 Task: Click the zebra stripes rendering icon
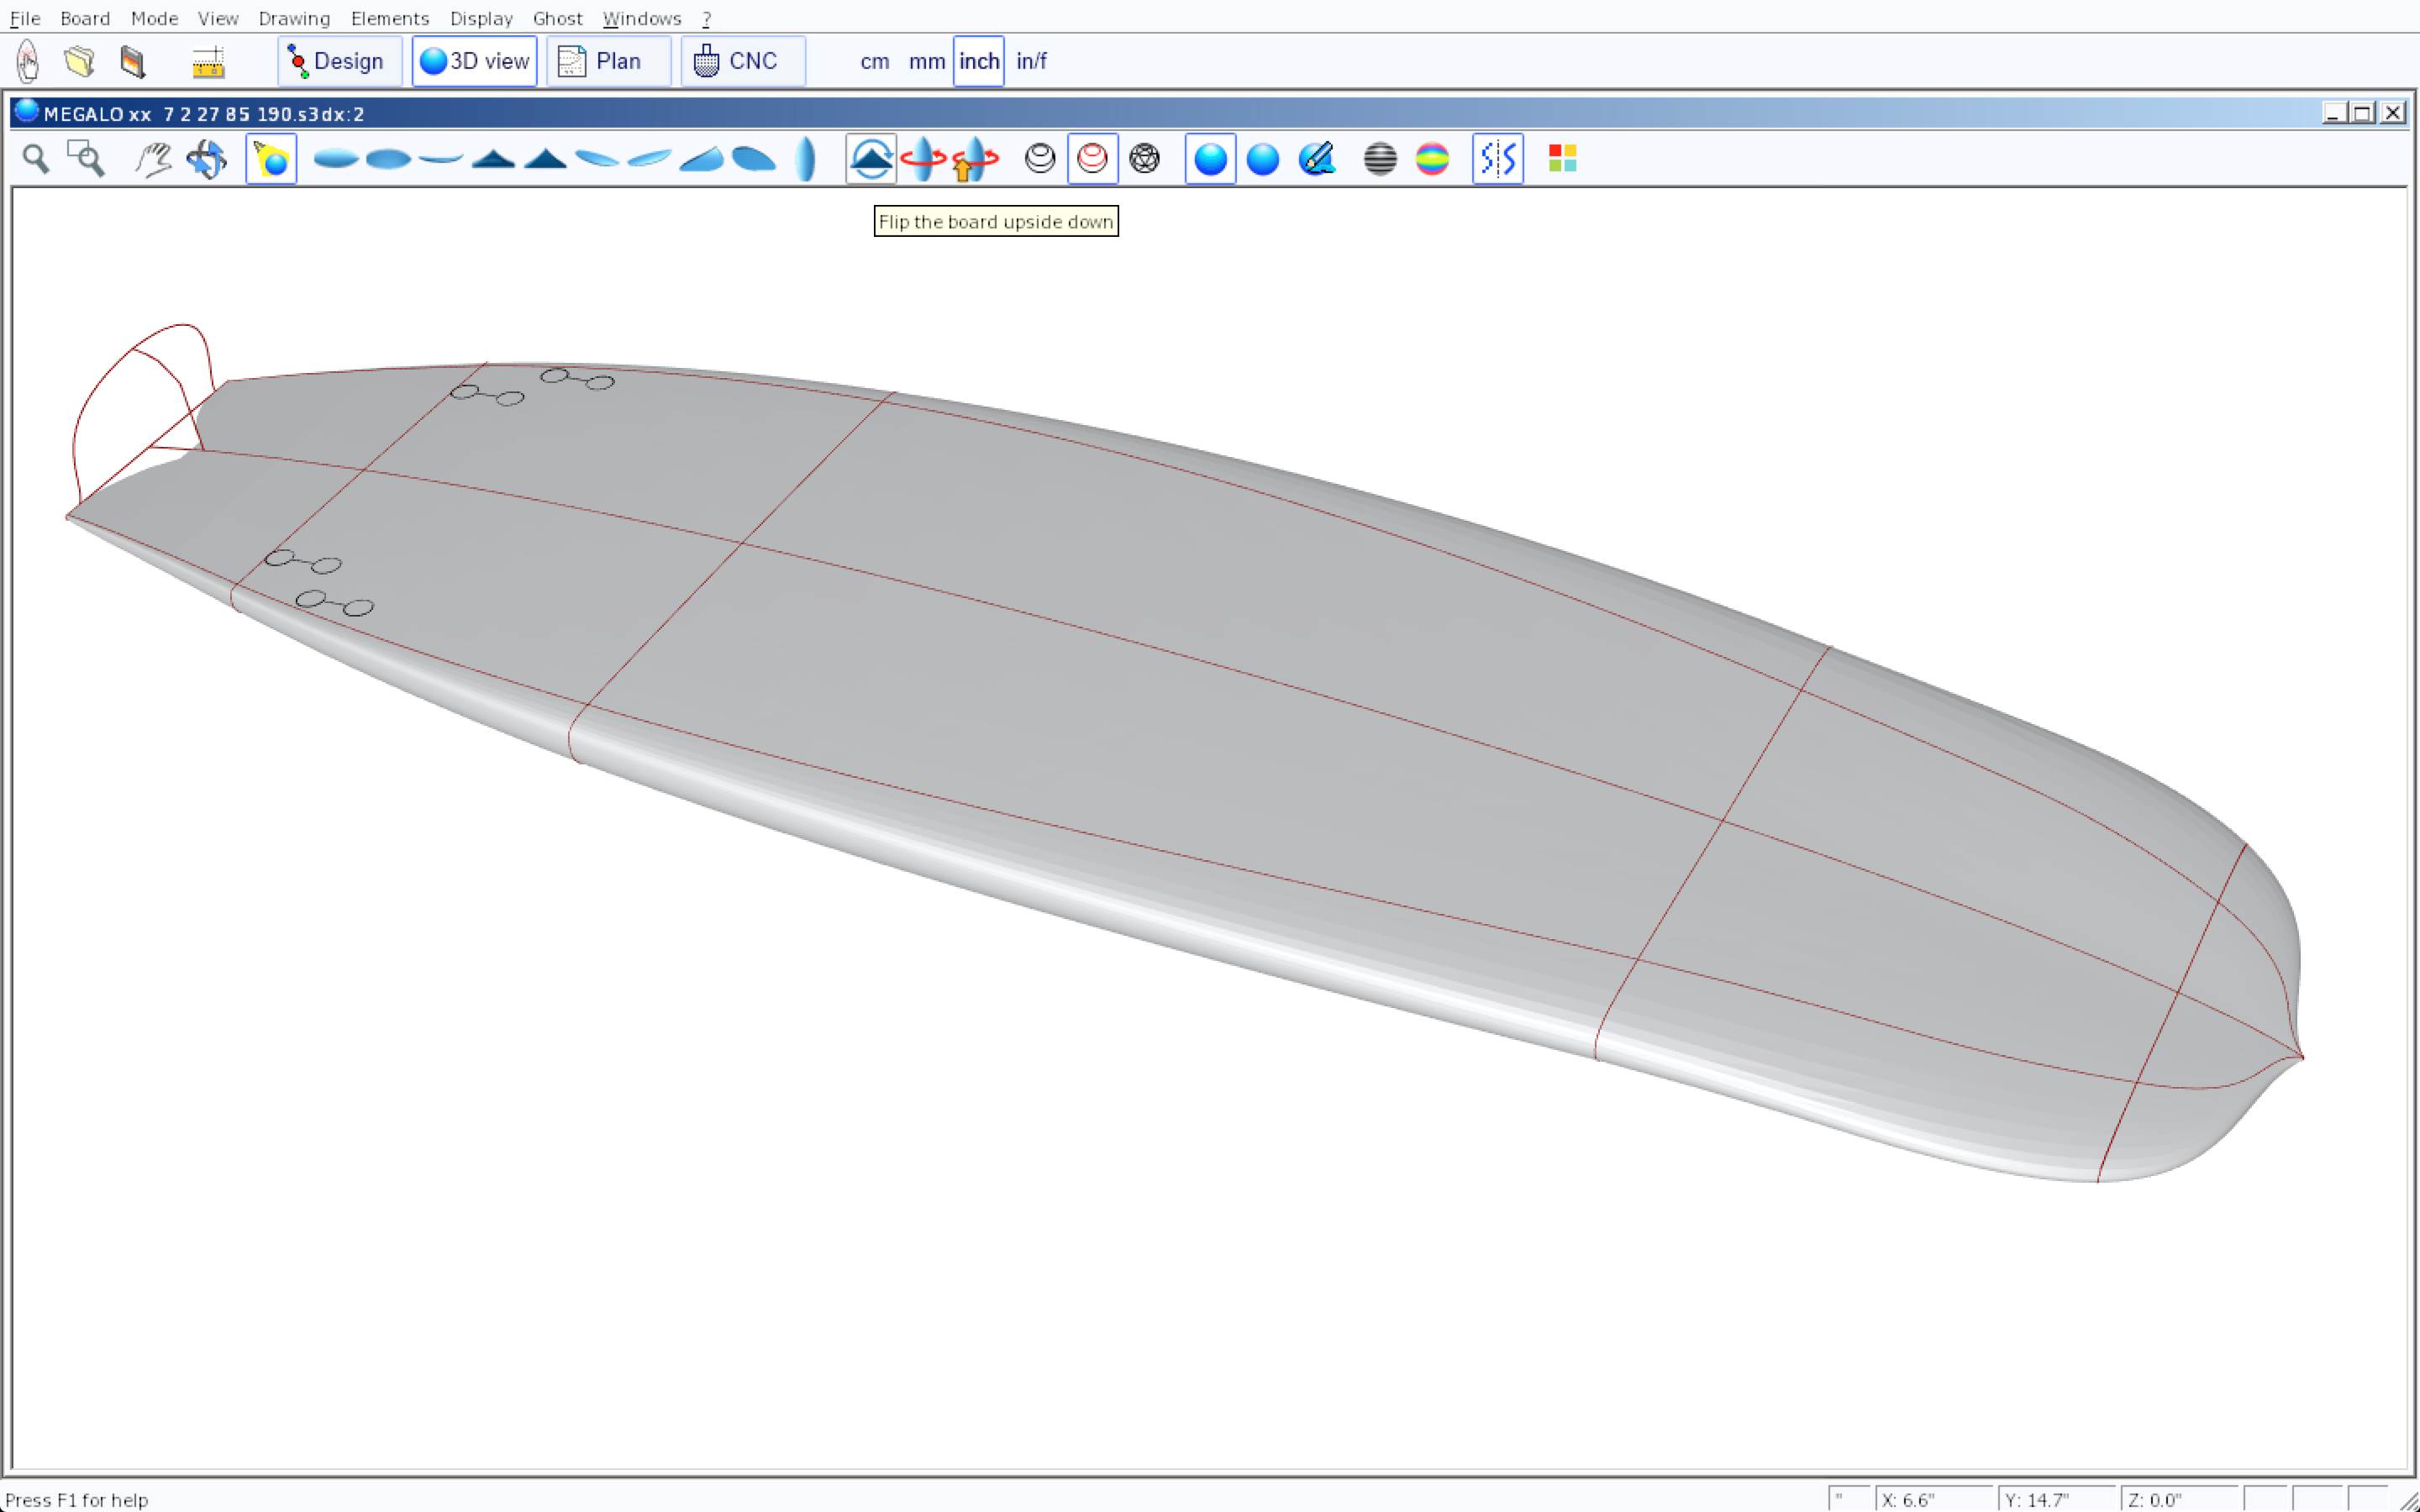[x=1379, y=159]
